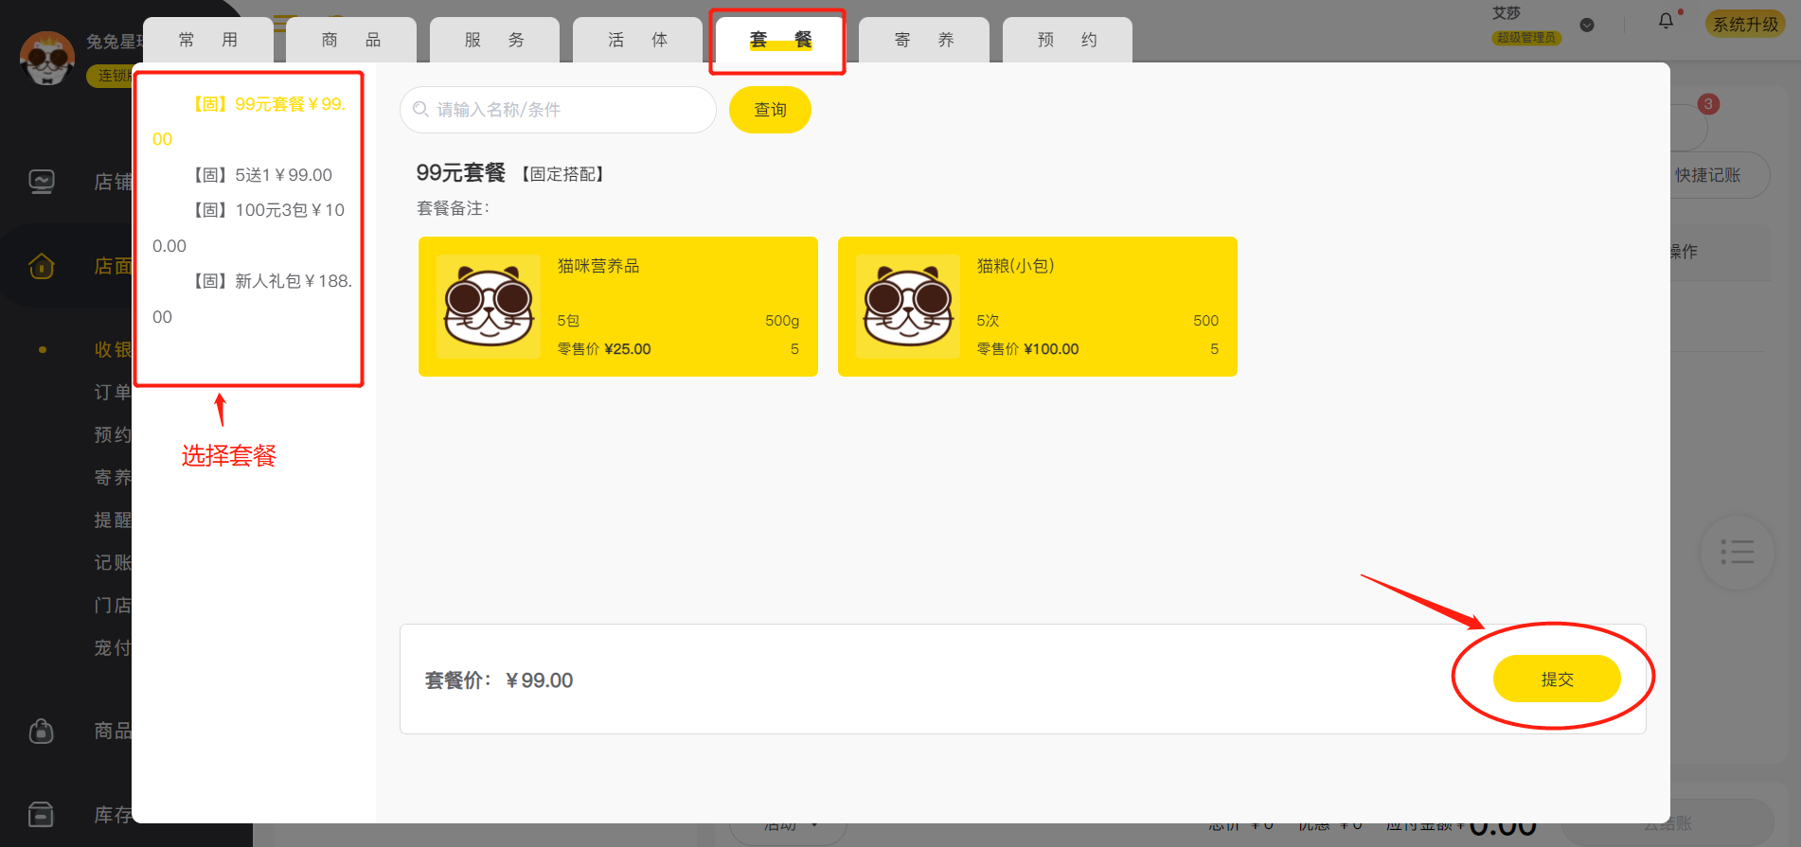Select the 【固】5送1 ￥99.00 package
This screenshot has width=1801, height=847.
pyautogui.click(x=261, y=175)
